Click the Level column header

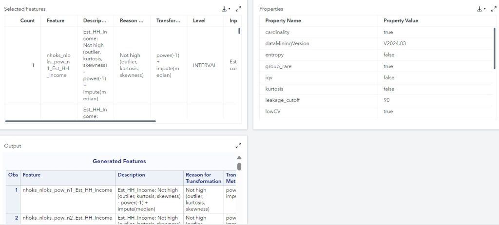click(x=199, y=20)
